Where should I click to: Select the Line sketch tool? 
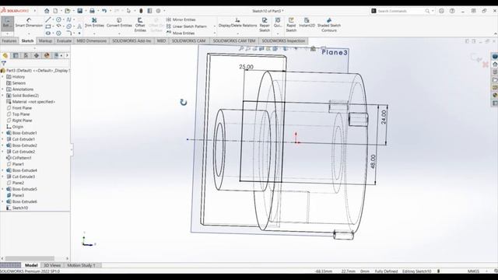(x=47, y=19)
